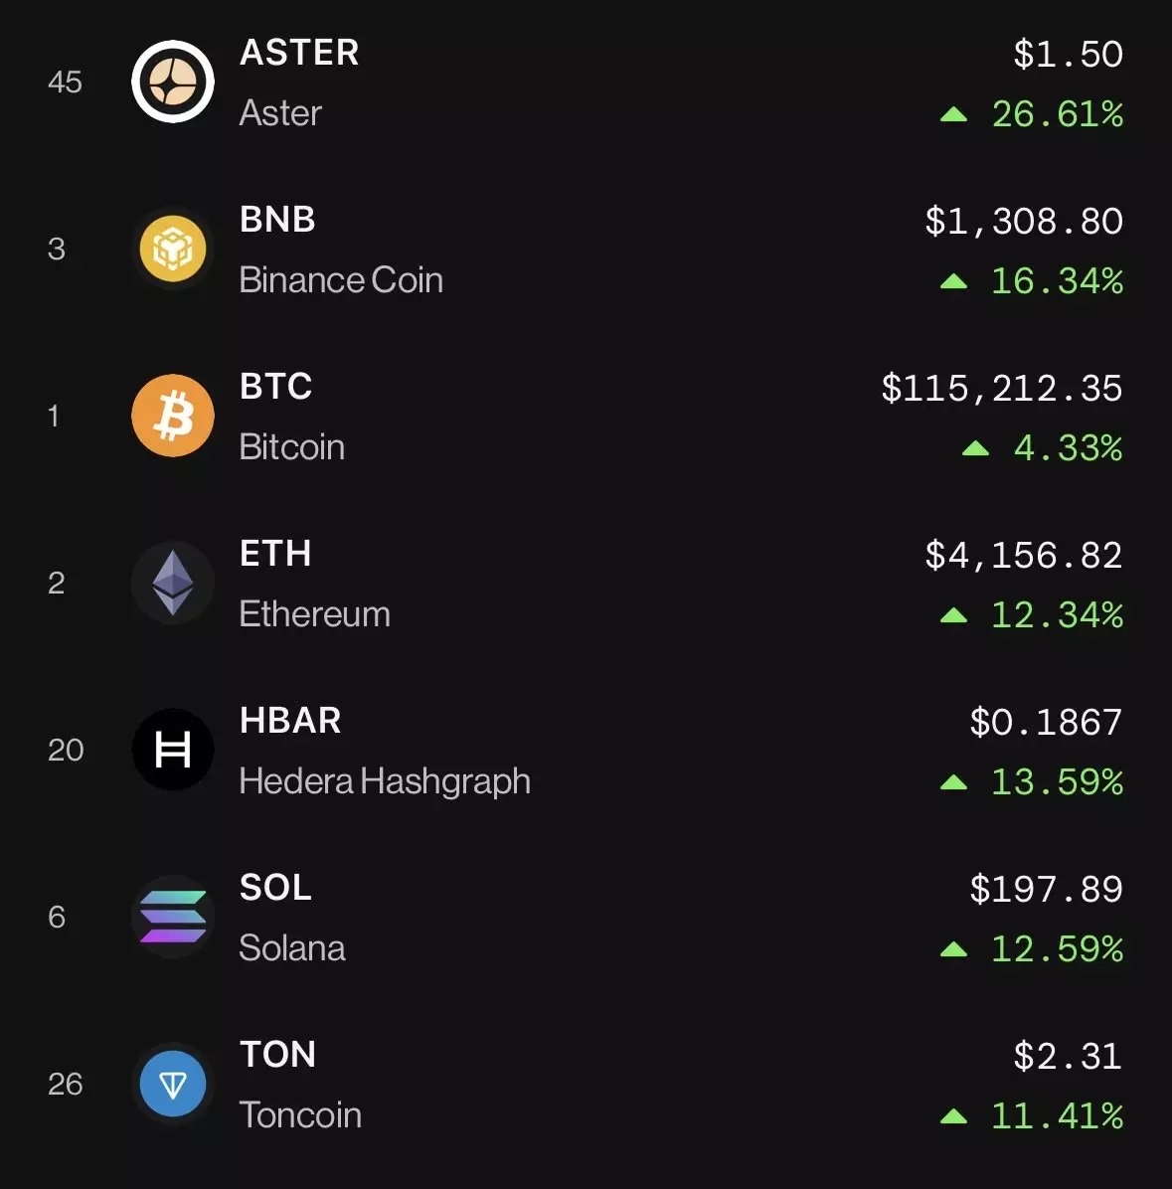Click BNB's 16.34% change value
1172x1189 pixels.
[x=1057, y=281]
